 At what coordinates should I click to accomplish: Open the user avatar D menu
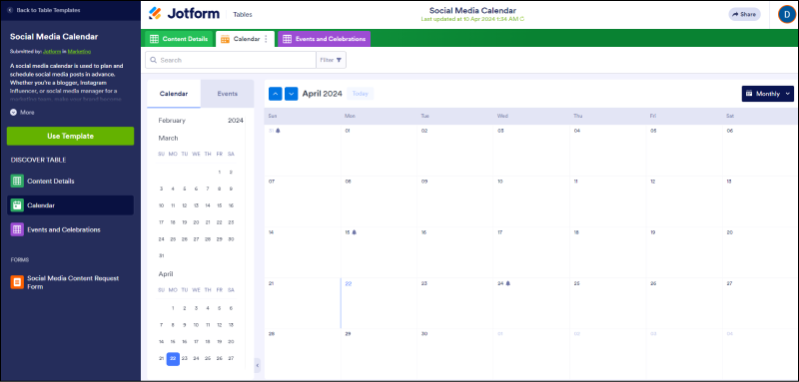pyautogui.click(x=787, y=14)
